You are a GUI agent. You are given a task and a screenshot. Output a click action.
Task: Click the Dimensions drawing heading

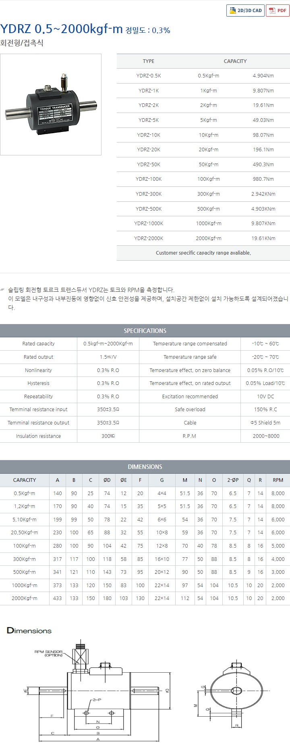[x=29, y=631]
